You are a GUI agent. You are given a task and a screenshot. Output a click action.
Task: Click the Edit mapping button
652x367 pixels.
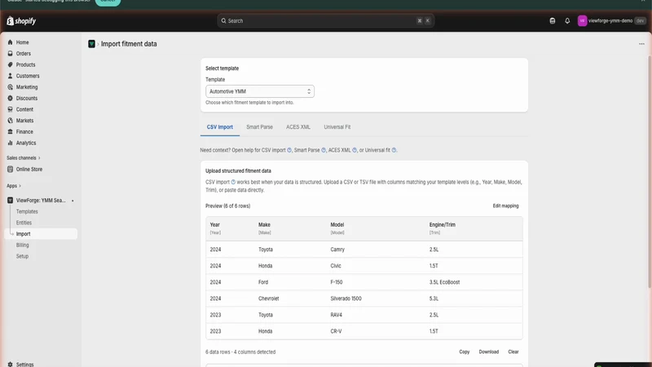(505, 206)
